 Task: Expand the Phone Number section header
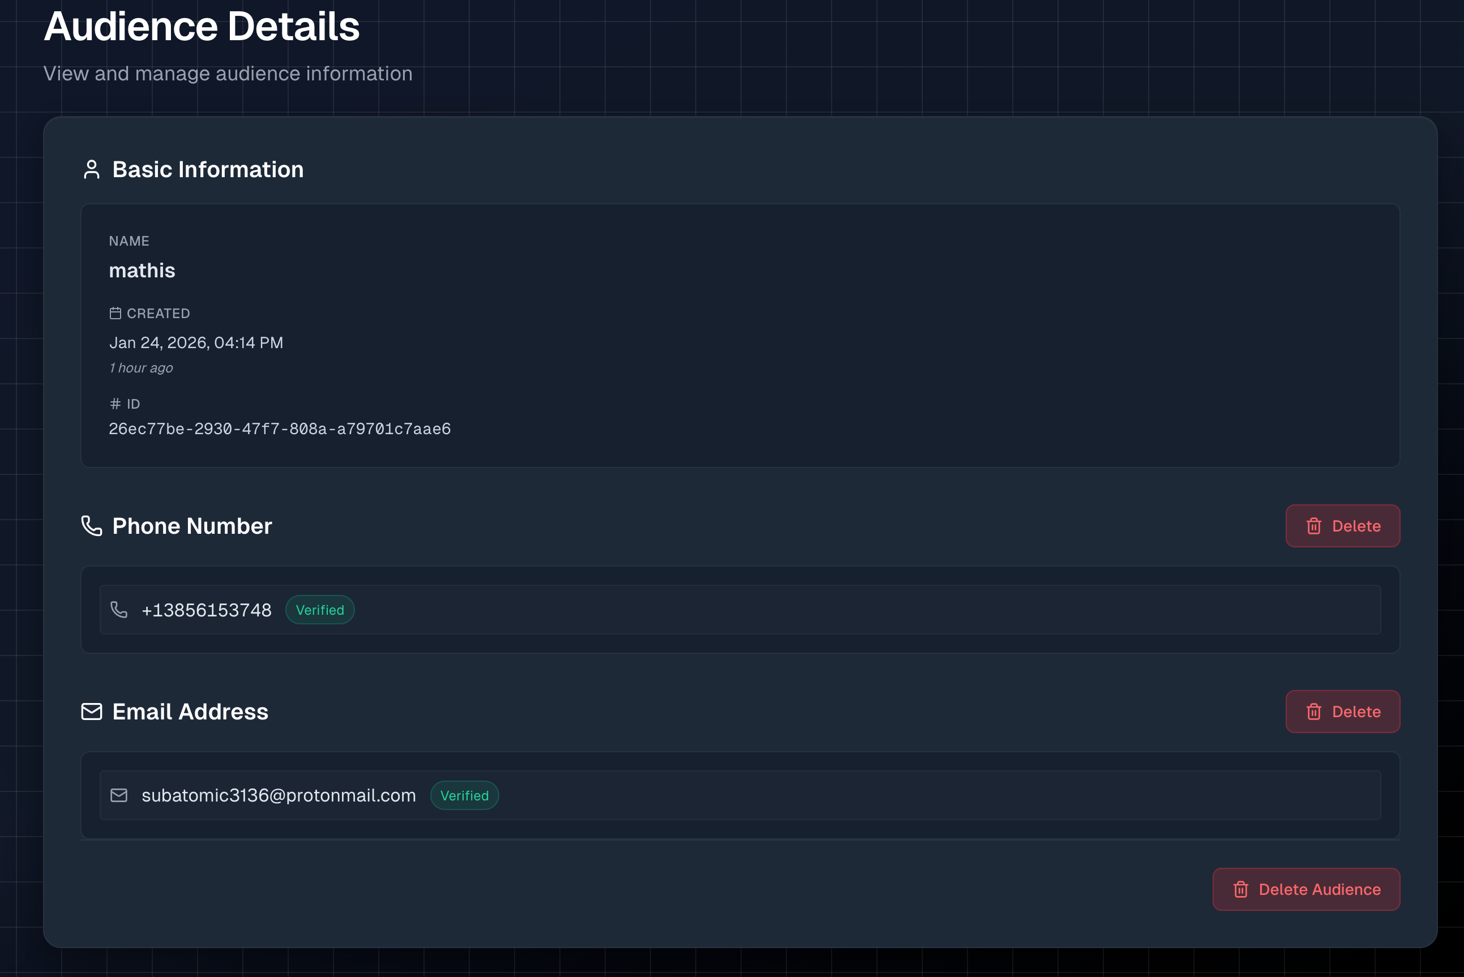point(191,525)
